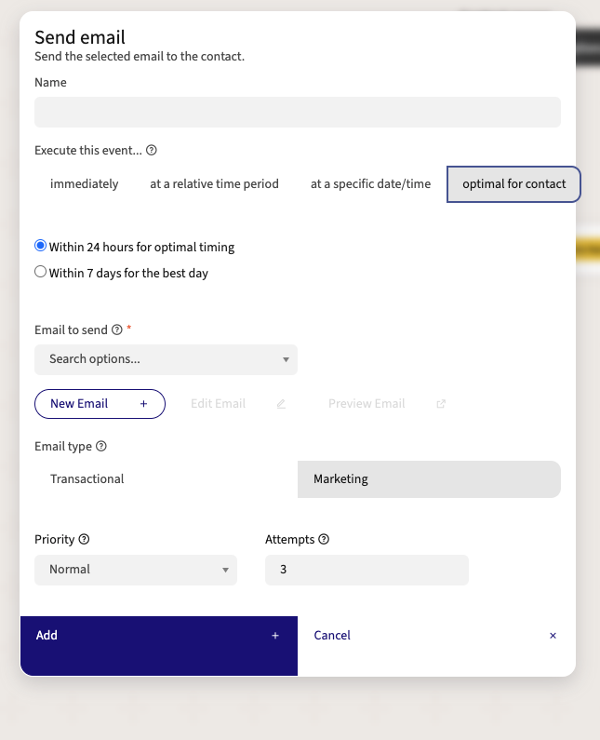This screenshot has height=740, width=600.
Task: Click the Email type help icon
Action: coord(101,446)
